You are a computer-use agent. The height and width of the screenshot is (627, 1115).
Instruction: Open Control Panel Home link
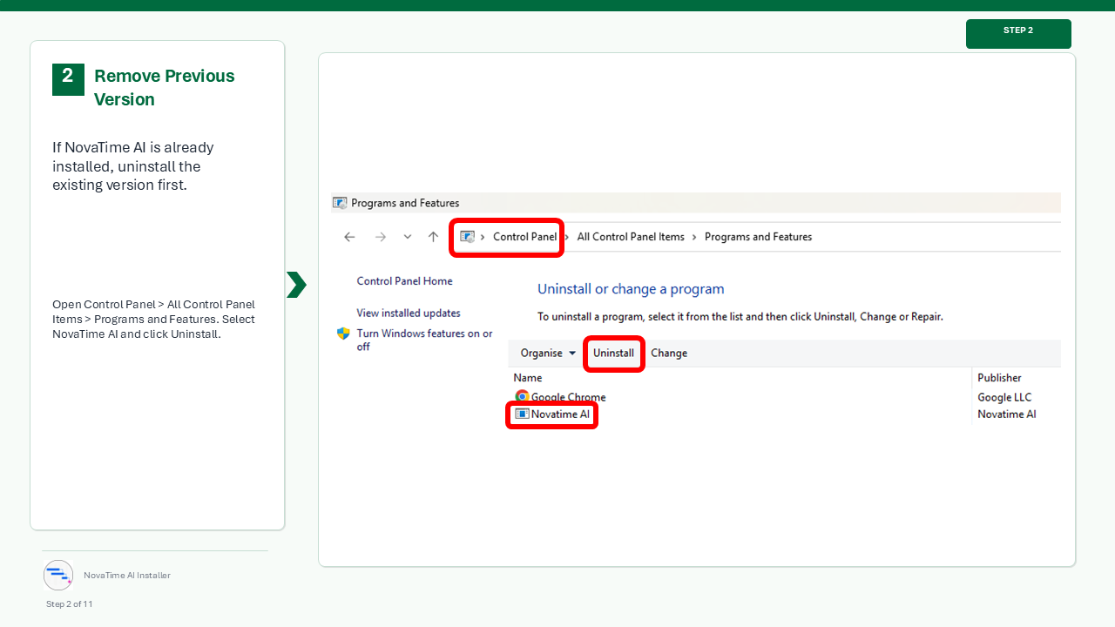404,281
